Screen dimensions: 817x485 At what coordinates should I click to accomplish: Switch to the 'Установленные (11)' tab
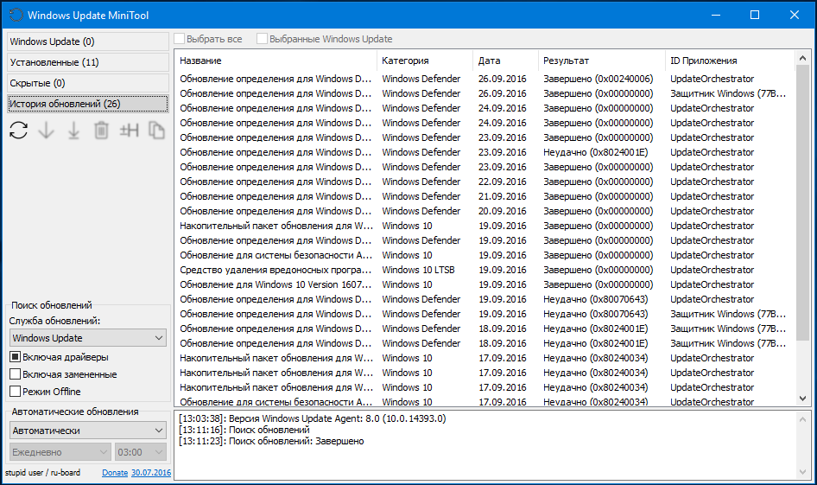[x=87, y=62]
